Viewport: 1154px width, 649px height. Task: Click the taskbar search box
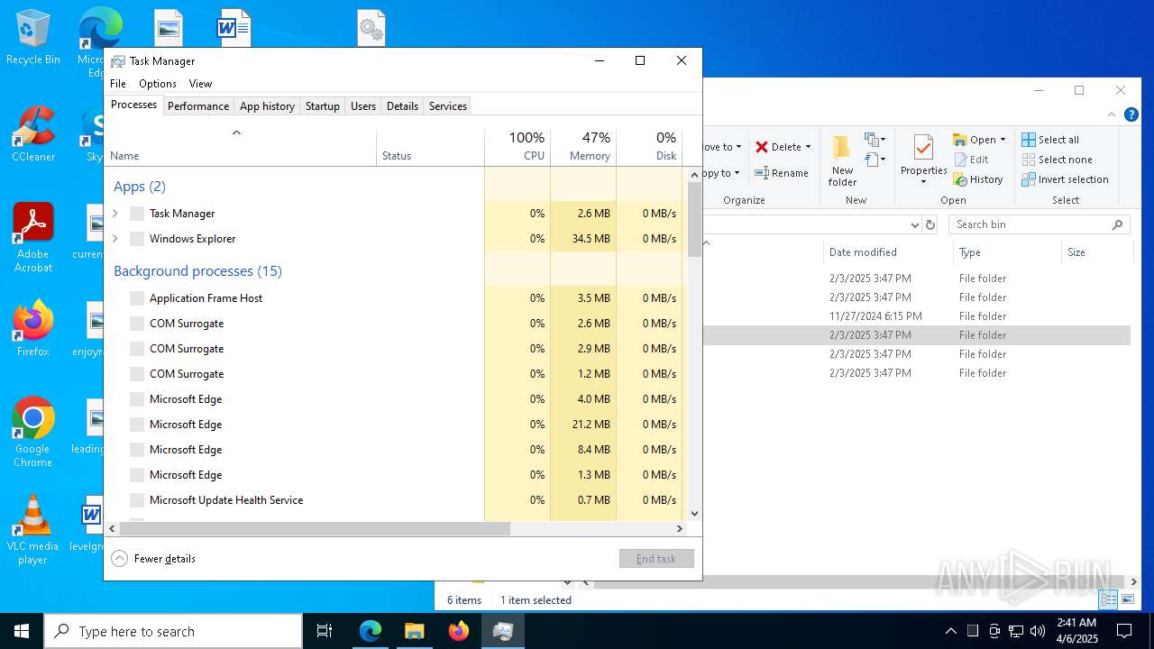173,631
